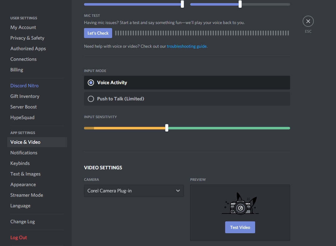Click the input volume slider handle
Screen dimensions: 336x246
(x=182, y=4)
